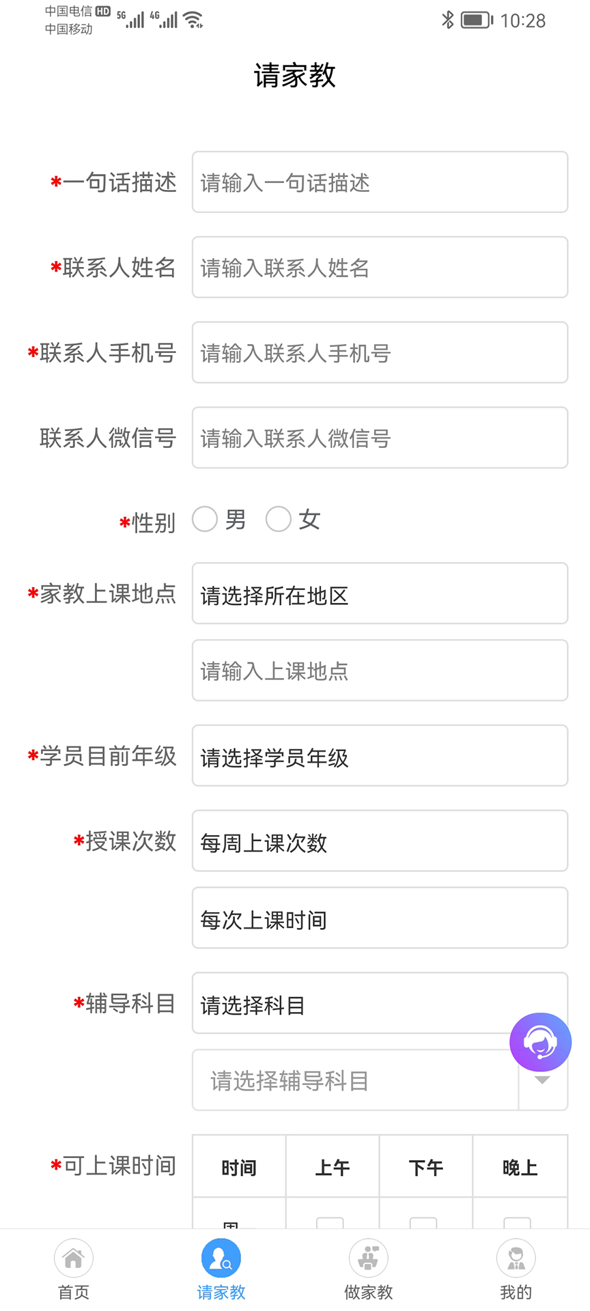Tap the battery status icon

(x=476, y=20)
